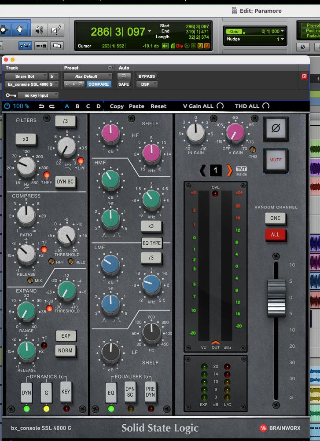Open the Rax Default preset menu
320x441 pixels.
[x=88, y=76]
